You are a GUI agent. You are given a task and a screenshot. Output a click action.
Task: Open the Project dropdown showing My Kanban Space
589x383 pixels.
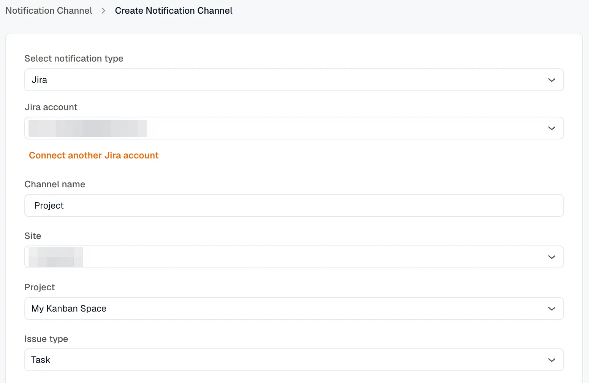point(294,309)
